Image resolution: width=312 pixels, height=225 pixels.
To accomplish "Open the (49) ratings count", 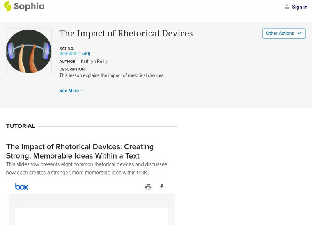I will [x=86, y=54].
